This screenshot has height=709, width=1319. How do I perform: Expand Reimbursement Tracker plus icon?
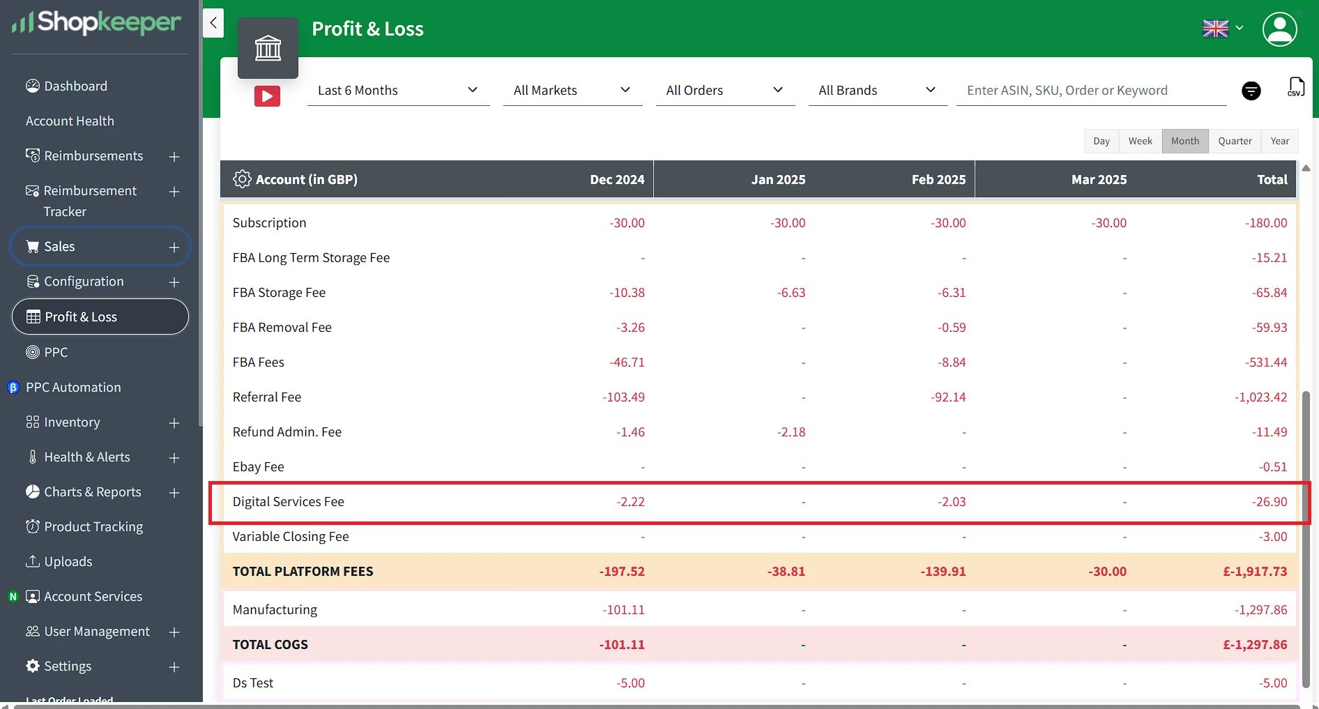point(174,192)
